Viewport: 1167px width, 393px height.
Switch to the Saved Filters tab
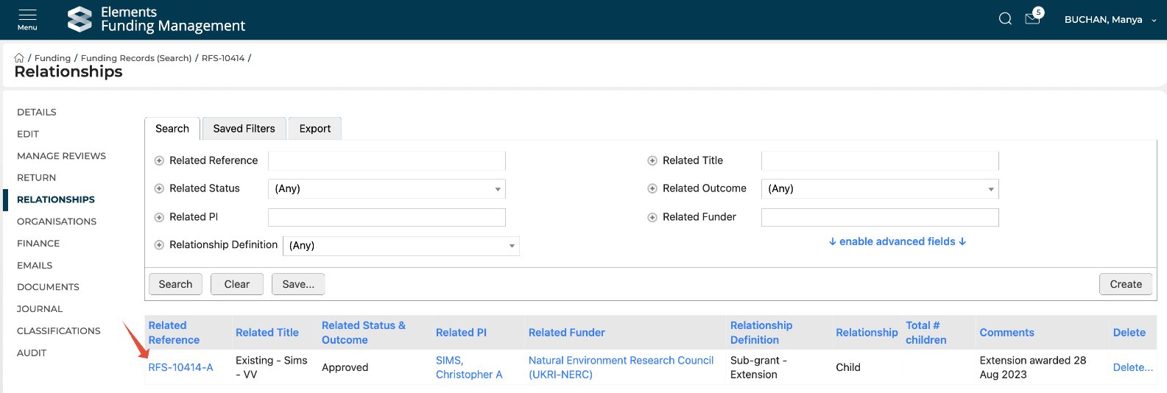click(244, 129)
